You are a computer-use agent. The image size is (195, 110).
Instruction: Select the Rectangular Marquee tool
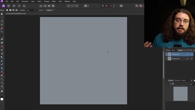pos(2,35)
